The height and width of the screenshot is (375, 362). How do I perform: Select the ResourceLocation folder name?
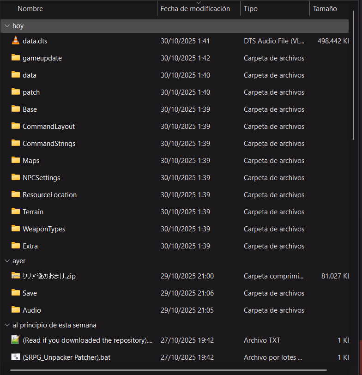[49, 195]
